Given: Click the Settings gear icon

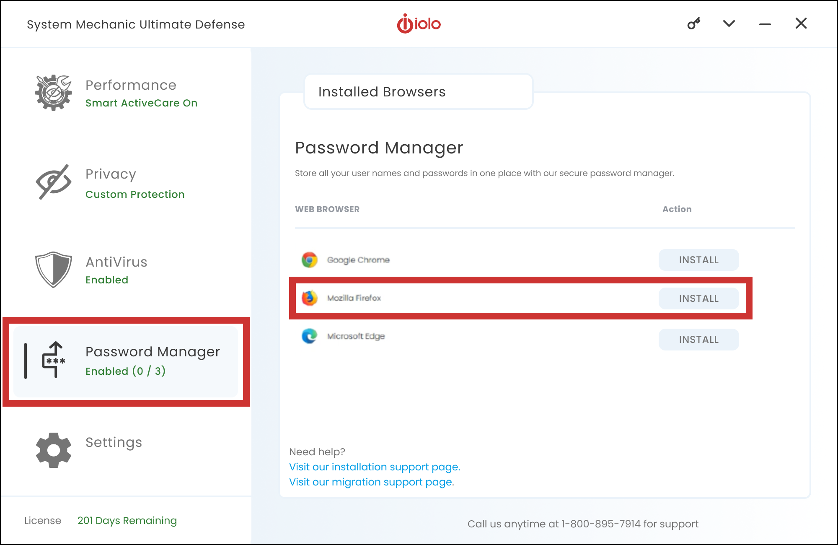Looking at the screenshot, I should (x=54, y=450).
